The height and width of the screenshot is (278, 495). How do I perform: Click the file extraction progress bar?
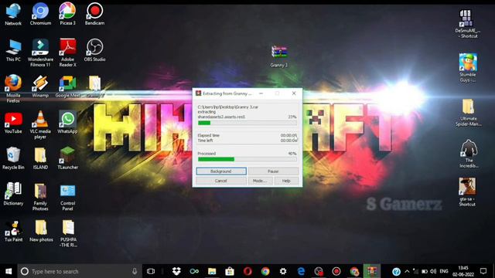click(x=247, y=123)
